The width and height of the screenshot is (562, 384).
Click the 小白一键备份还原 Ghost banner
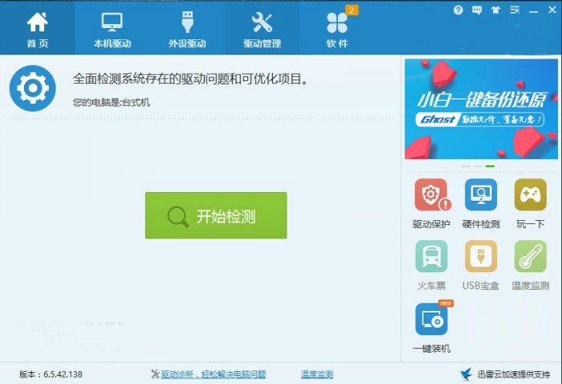481,108
